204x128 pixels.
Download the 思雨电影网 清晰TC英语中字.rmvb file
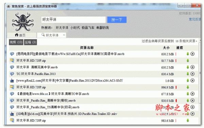(x=188, y=54)
